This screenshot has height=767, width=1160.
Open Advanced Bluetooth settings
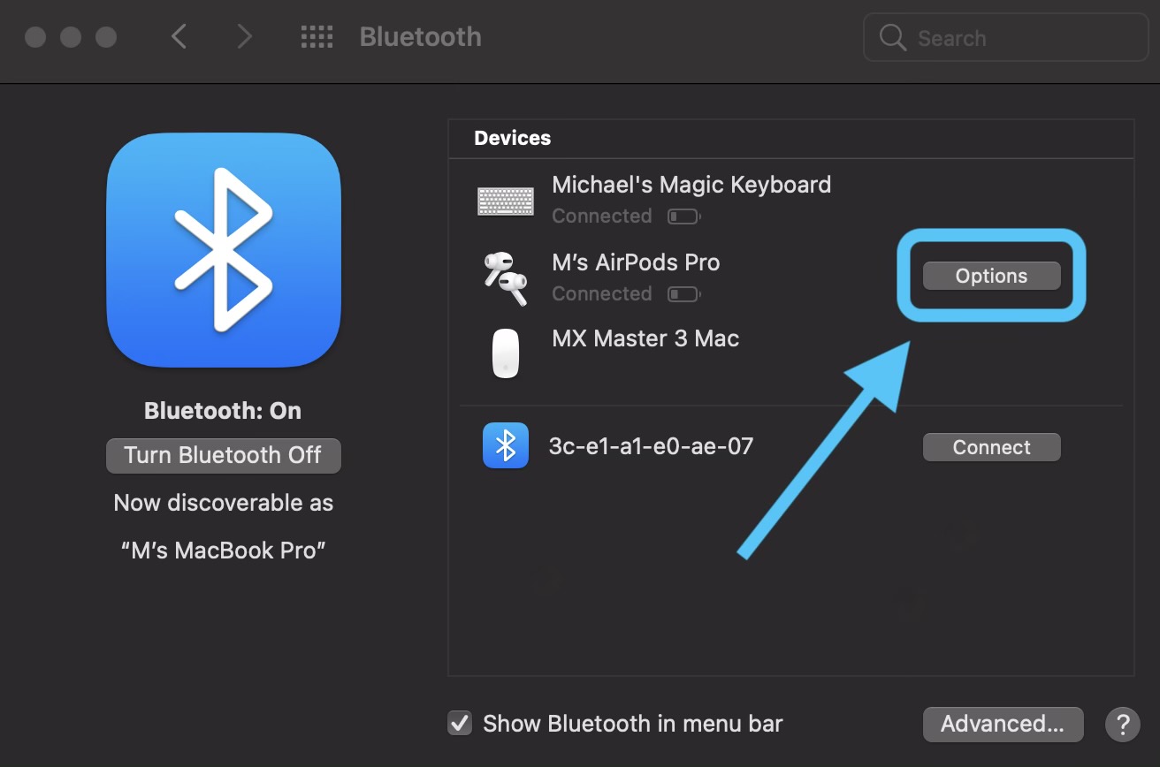(1003, 724)
